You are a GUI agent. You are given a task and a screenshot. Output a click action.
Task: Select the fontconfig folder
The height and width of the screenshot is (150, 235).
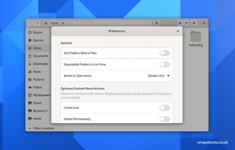tap(195, 39)
